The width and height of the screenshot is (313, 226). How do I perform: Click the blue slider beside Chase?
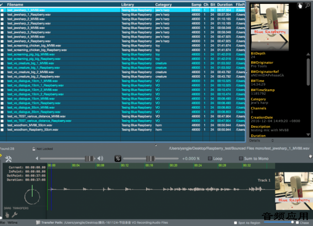[x=279, y=222]
